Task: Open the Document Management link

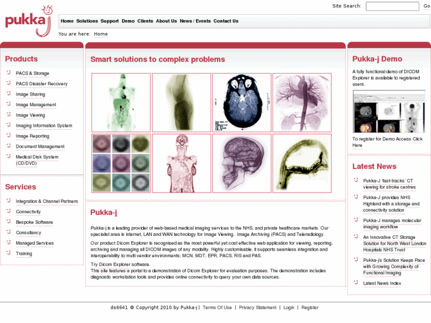Action: point(40,146)
